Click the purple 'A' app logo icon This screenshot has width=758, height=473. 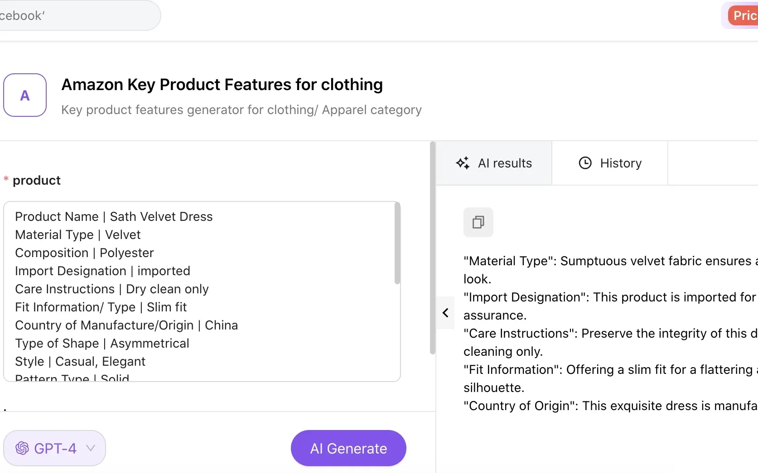point(25,95)
